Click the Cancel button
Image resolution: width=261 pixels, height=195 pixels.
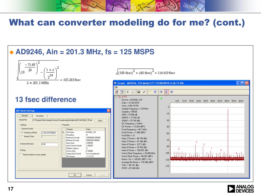click(89, 175)
